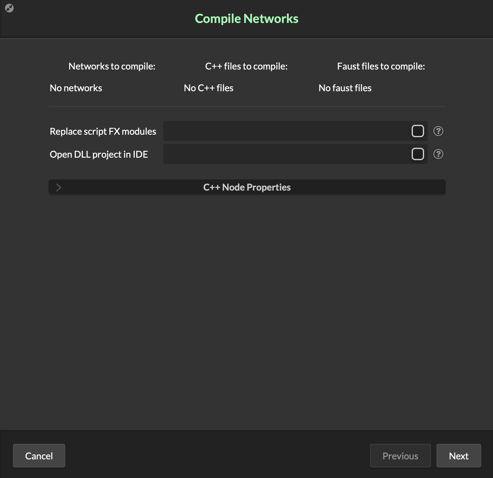Click the Compile Networks dialog title

[246, 19]
